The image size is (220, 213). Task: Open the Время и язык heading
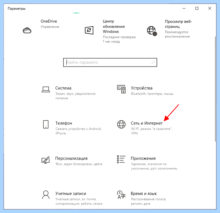click(x=144, y=194)
